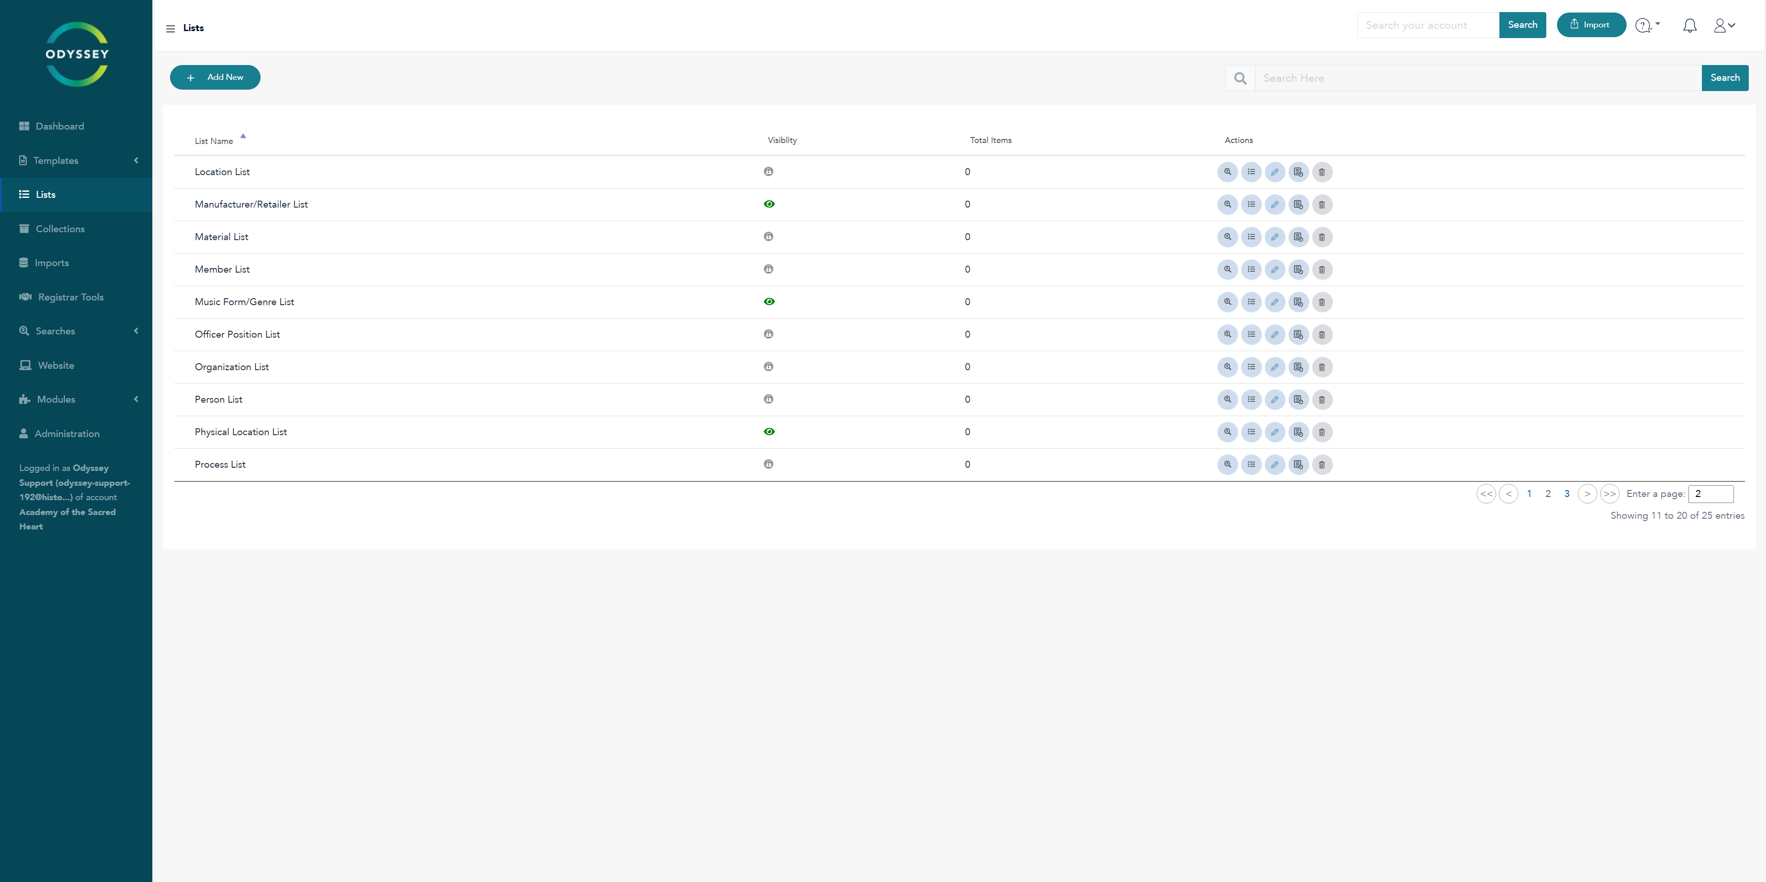Toggle lock visibility icon for Officer Position List
Viewport: 1766px width, 882px height.
(x=769, y=334)
